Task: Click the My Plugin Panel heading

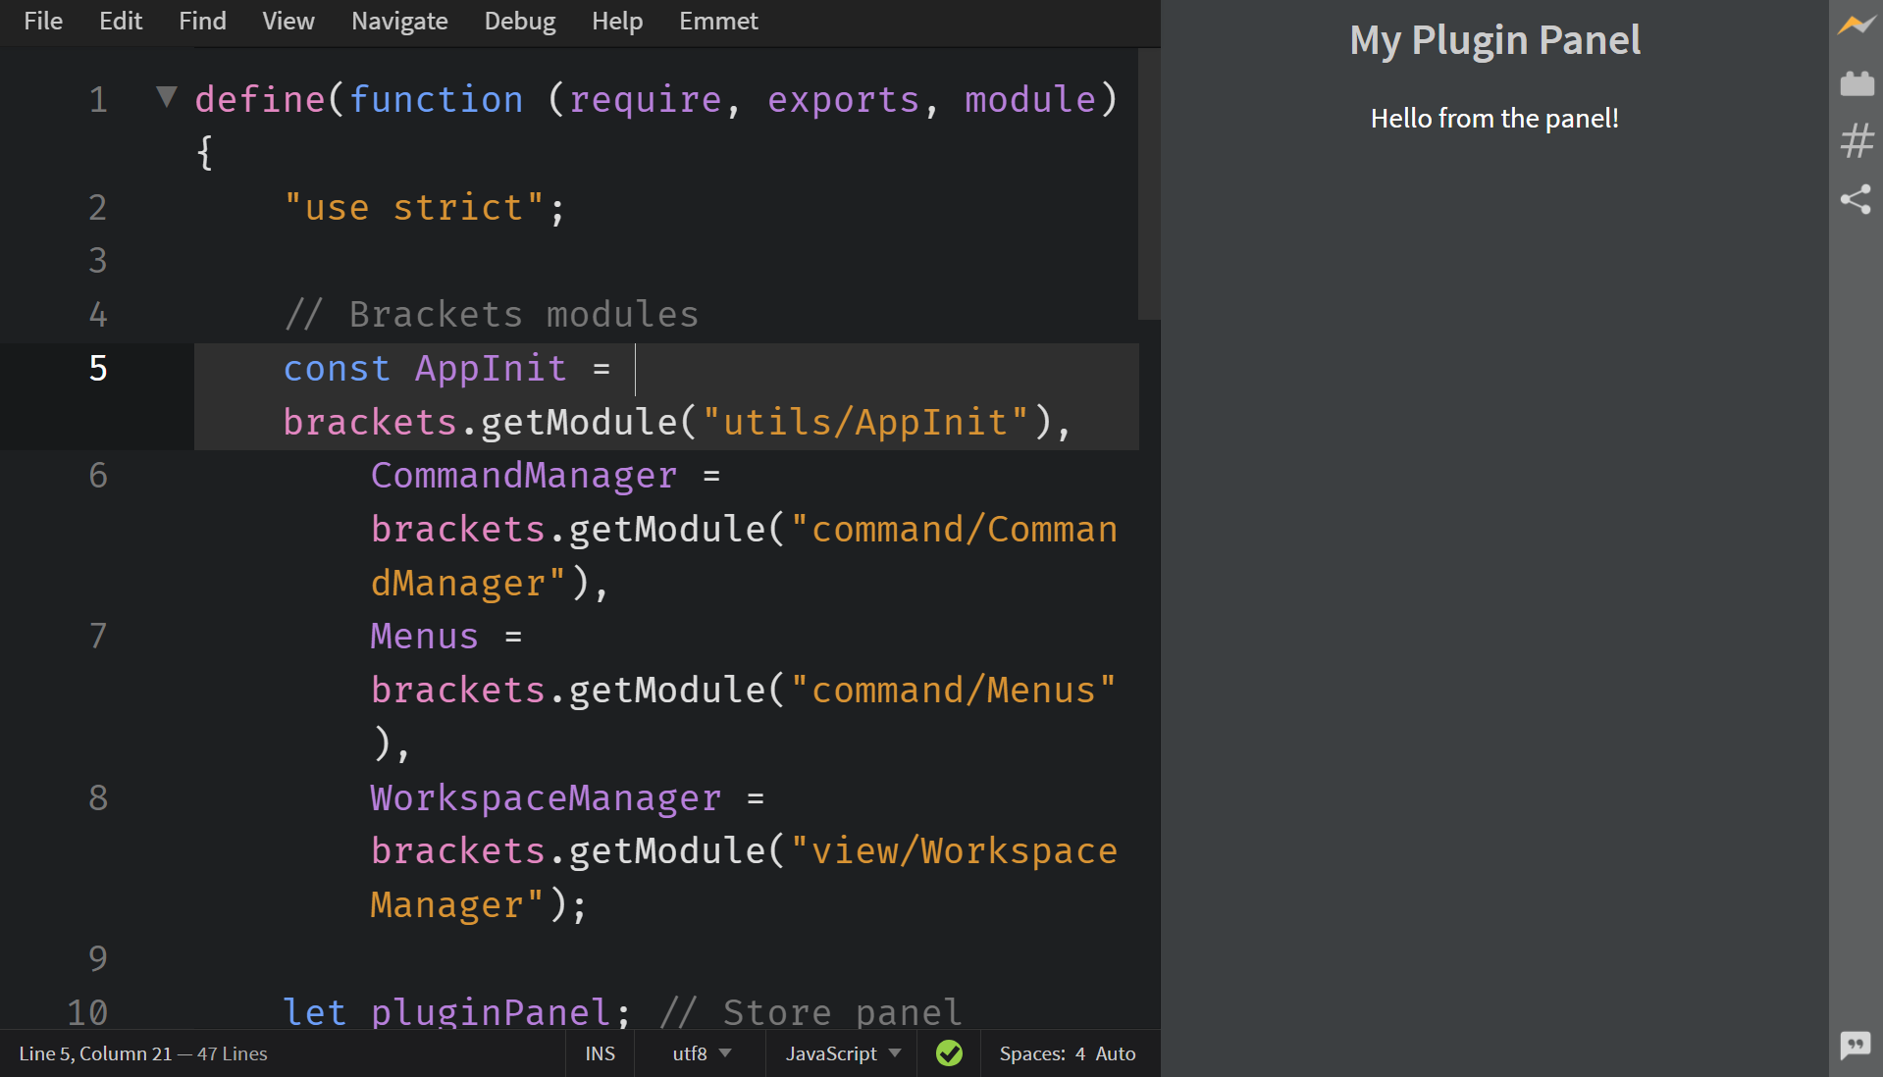Action: point(1494,40)
